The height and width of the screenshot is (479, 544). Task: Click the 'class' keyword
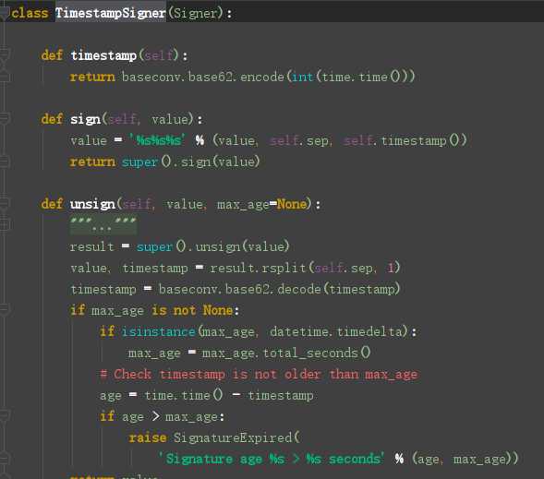30,13
